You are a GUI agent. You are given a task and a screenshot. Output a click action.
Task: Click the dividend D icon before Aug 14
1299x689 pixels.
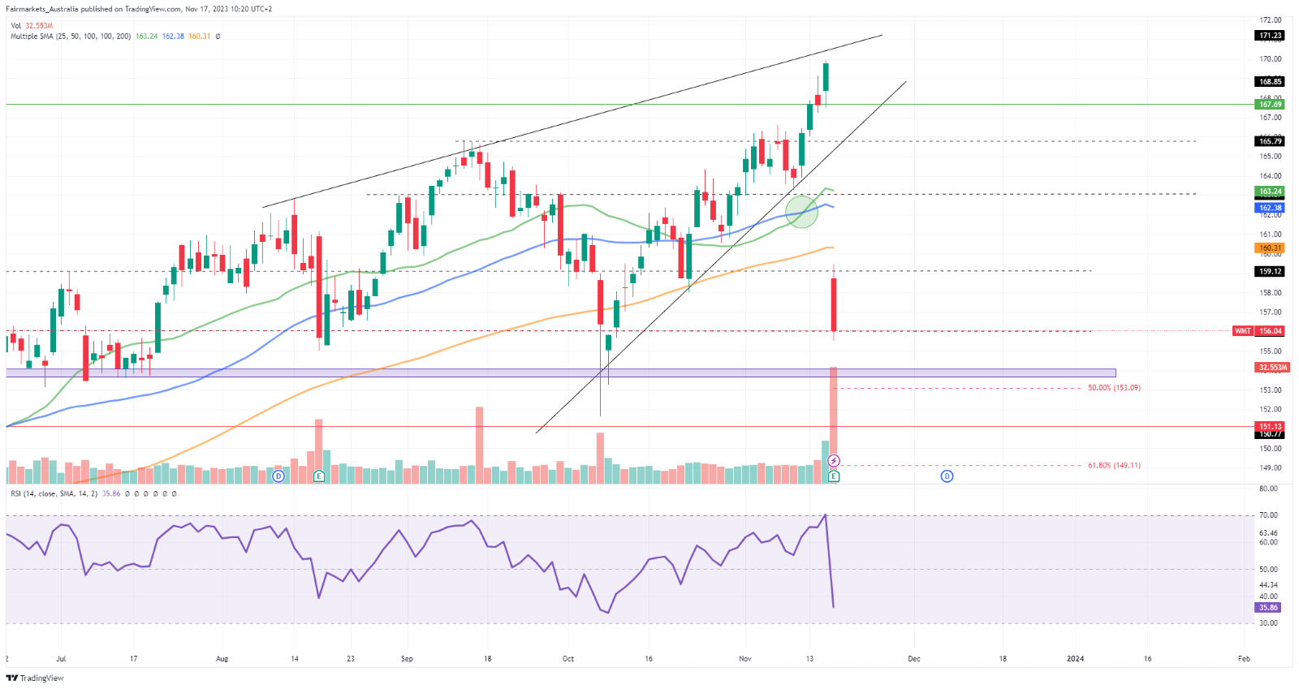278,476
